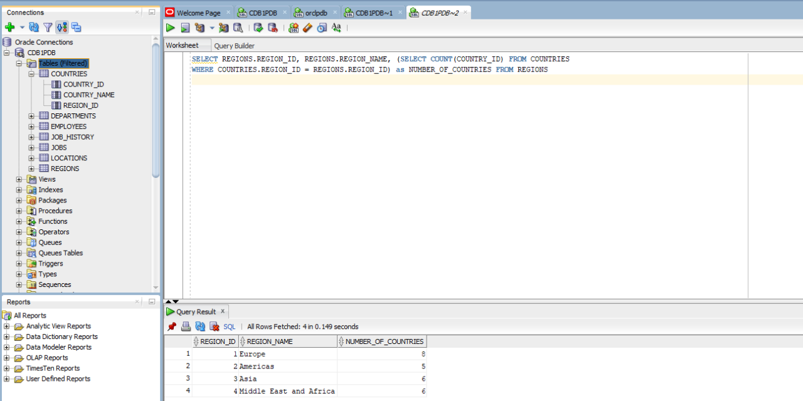The image size is (803, 401).
Task: Expand the JOB_HISTORY table
Action: (x=31, y=137)
